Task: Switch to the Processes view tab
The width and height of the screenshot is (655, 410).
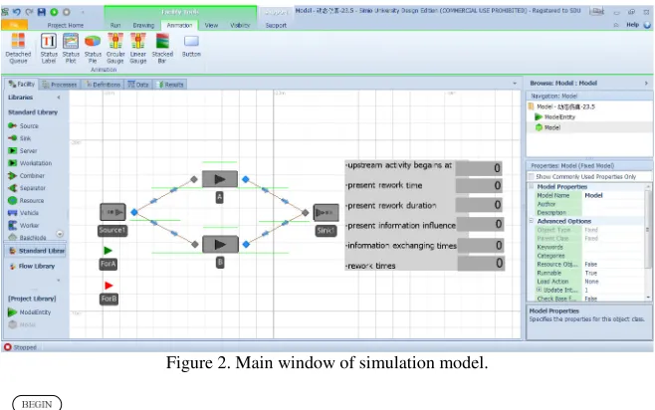Action: click(x=60, y=85)
